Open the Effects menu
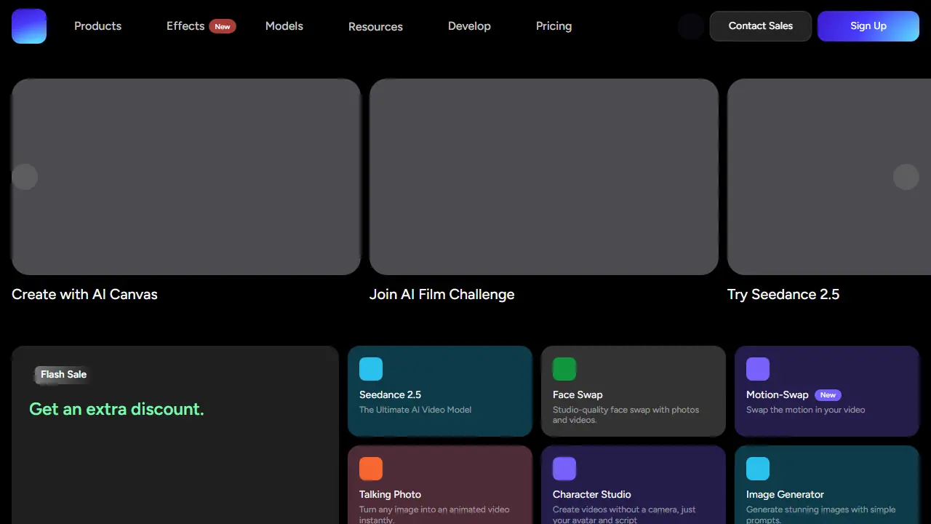 tap(185, 26)
